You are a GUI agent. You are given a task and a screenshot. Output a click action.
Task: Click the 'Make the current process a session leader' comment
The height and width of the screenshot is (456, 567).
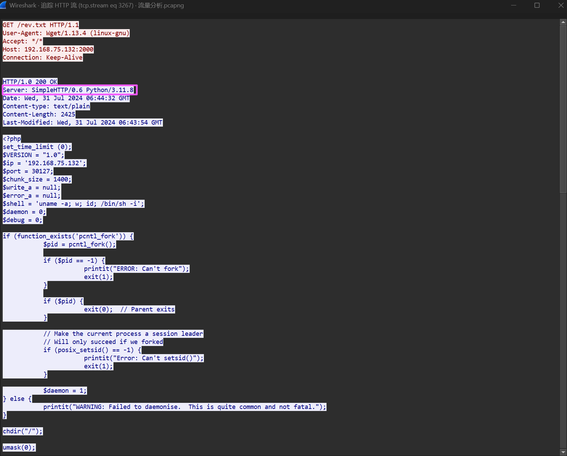[x=123, y=334]
